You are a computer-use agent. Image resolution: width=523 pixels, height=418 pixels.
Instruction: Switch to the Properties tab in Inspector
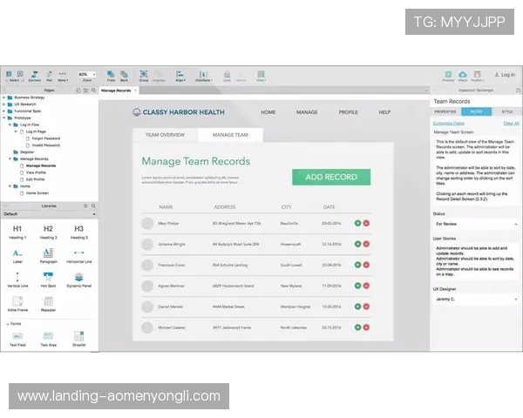445,111
